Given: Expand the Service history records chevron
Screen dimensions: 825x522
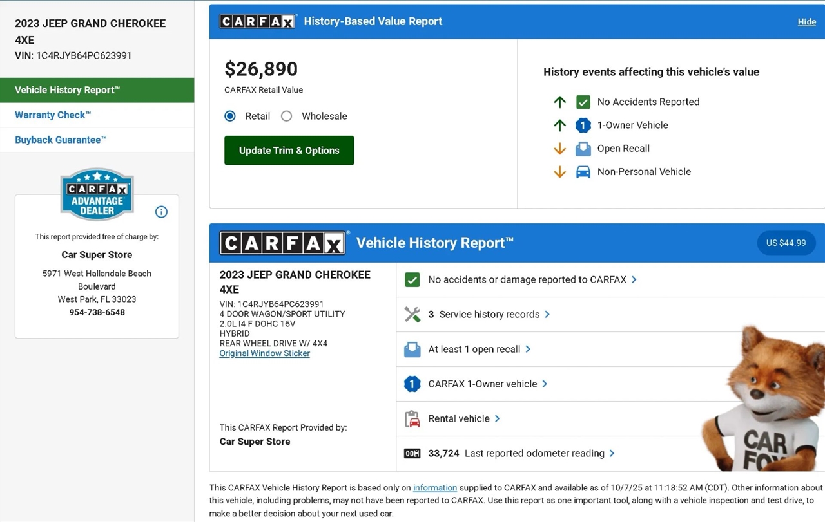Looking at the screenshot, I should (x=547, y=314).
